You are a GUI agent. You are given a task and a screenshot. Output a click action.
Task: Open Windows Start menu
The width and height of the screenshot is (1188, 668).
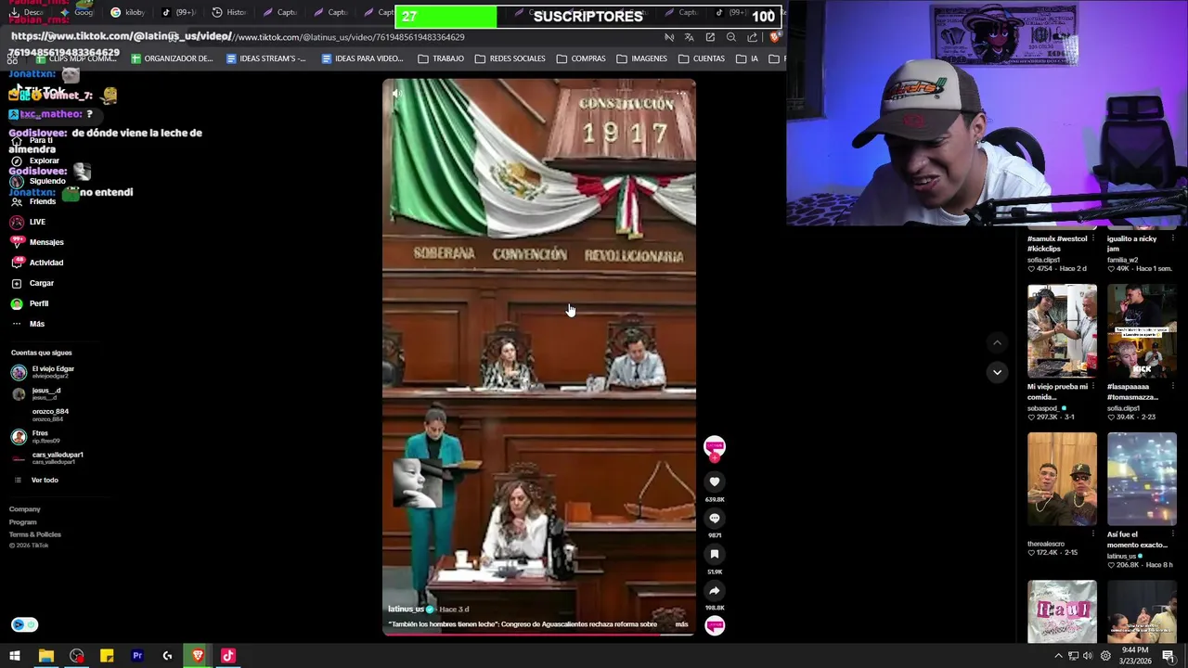pyautogui.click(x=15, y=656)
